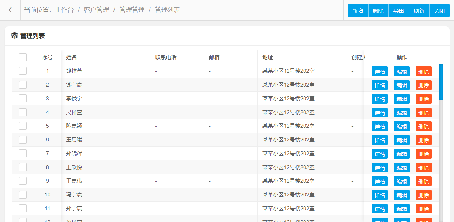Click orange 删除 for 吴梓萱
Viewport: 454px width, 222px height.
coord(423,112)
